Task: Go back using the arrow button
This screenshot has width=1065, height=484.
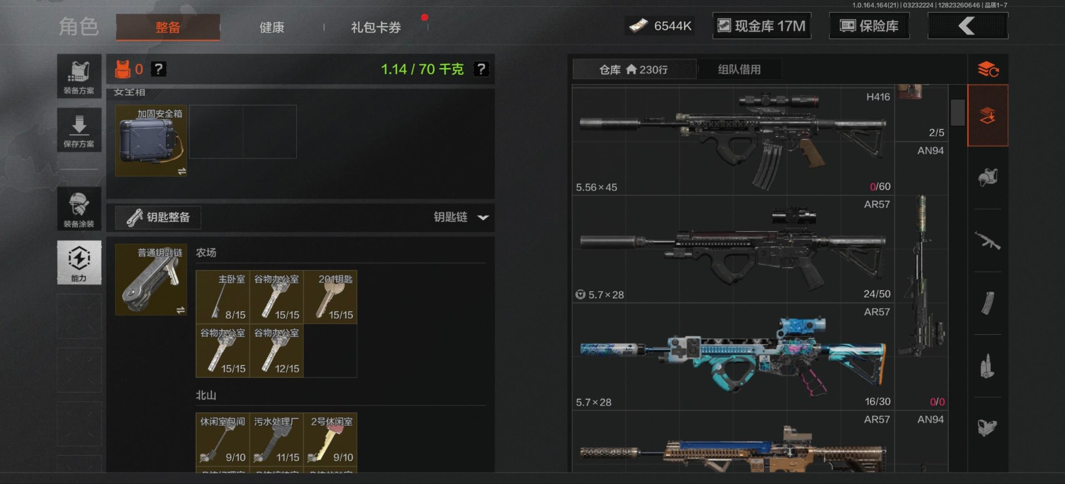Action: coord(968,26)
